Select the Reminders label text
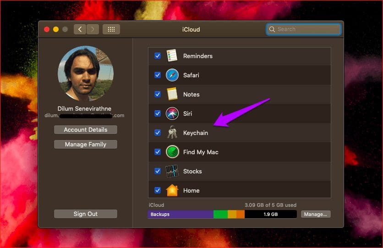Viewport: 383px width, 248px height. click(x=198, y=56)
